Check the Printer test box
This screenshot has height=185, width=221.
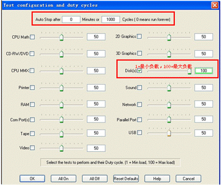click(x=32, y=88)
